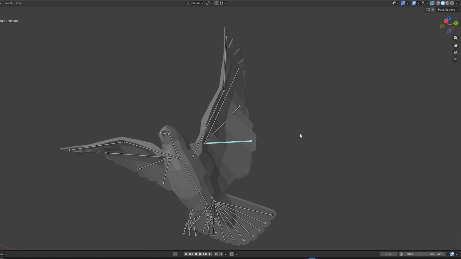Click the pivot point link icon

pos(208,3)
